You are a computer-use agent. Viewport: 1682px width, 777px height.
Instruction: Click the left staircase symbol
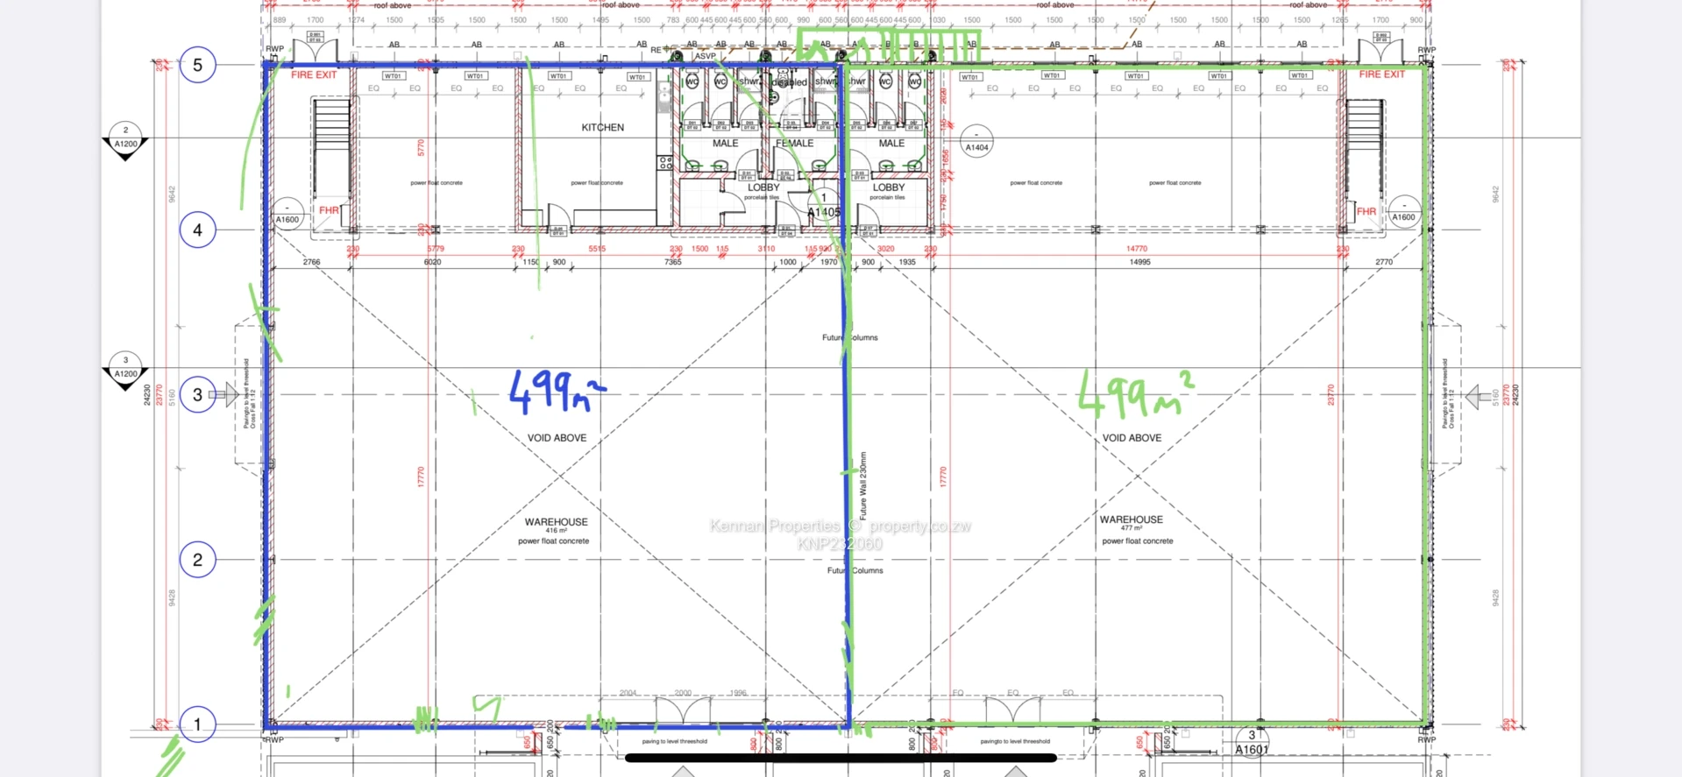[331, 149]
